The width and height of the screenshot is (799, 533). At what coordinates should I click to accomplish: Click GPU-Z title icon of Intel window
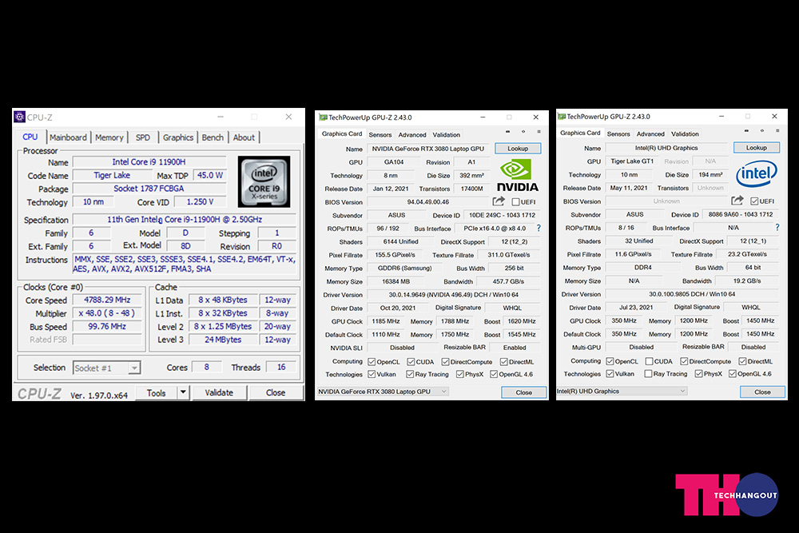pos(562,116)
